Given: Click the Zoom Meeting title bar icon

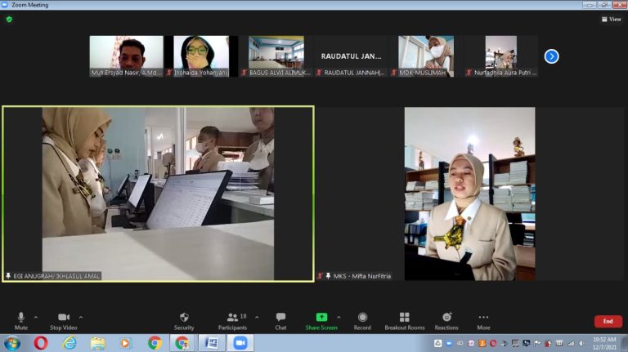Looking at the screenshot, I should pyautogui.click(x=5, y=5).
